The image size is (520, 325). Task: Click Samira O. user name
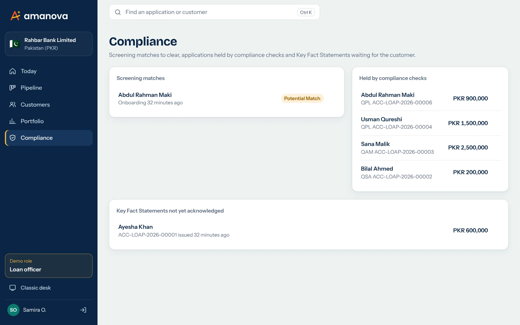[34, 310]
